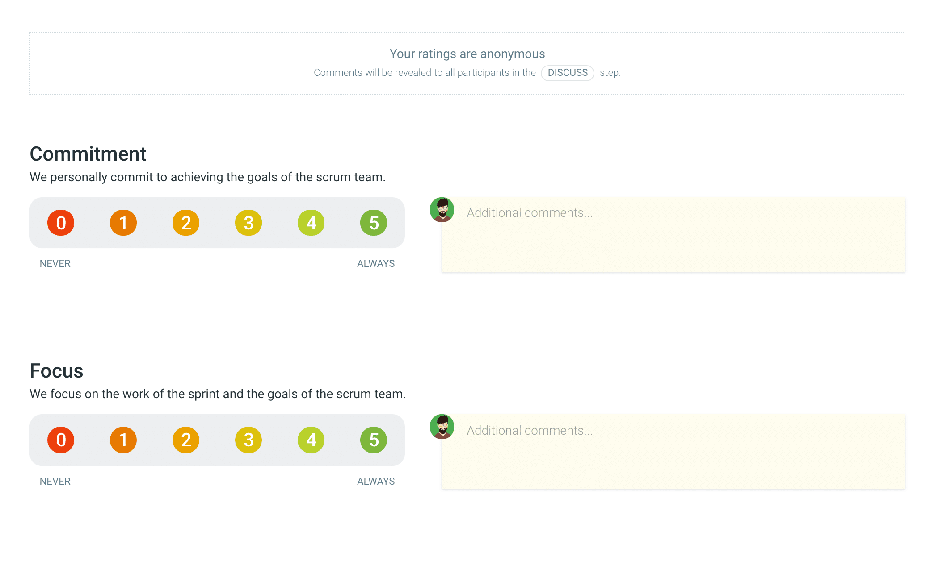943x561 pixels.
Task: Give Commitment a 5 rating
Action: 374,223
